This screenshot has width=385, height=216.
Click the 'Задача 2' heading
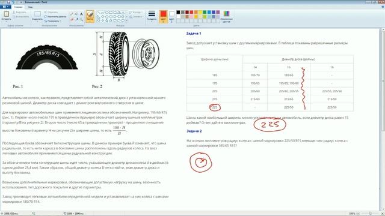(x=194, y=131)
